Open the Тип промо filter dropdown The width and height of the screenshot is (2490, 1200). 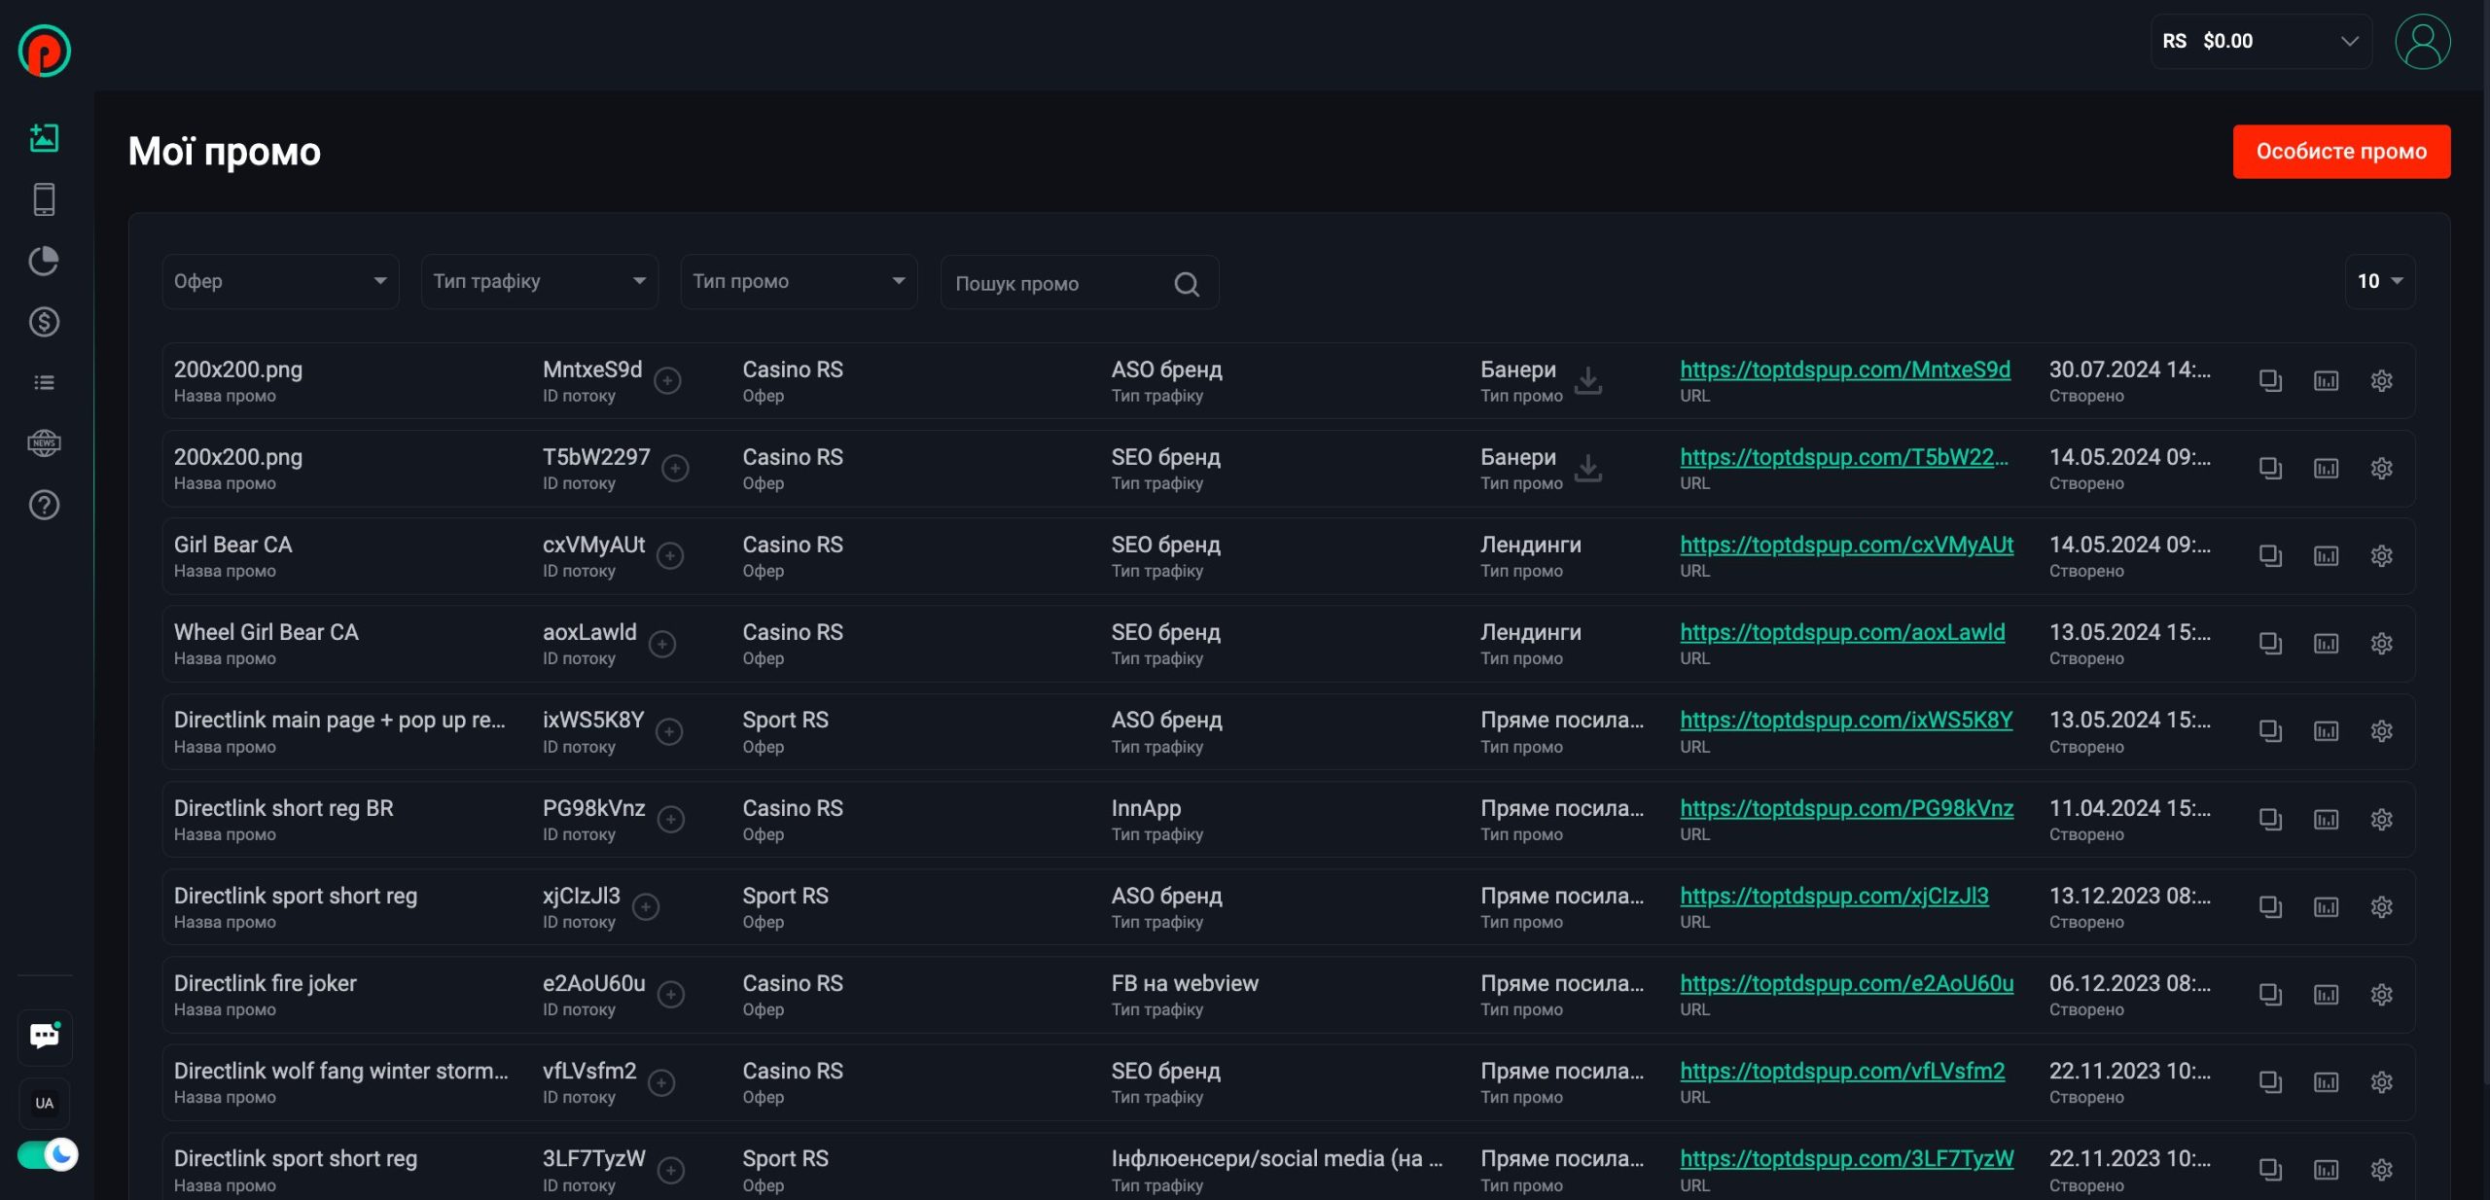799,281
